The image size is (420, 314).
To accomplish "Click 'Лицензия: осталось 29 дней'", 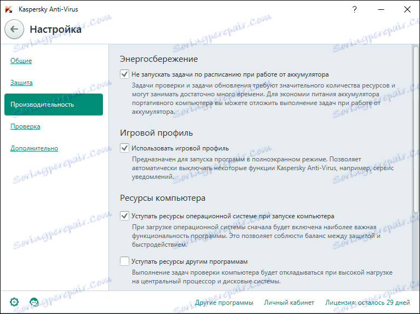I will point(367,303).
